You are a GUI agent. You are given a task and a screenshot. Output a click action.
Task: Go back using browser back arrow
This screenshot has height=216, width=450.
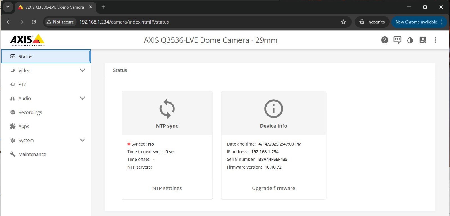9,22
